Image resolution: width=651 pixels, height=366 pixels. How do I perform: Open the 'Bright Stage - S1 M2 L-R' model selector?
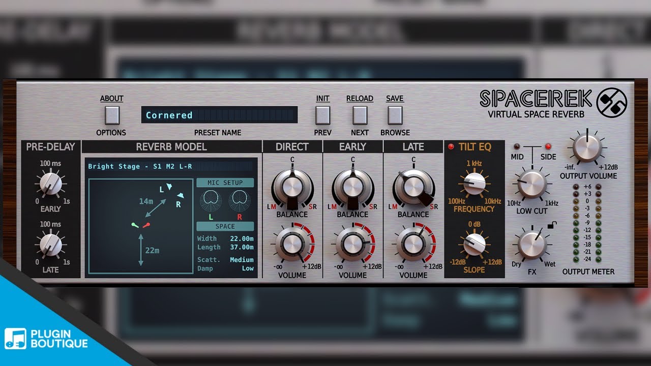tap(170, 166)
